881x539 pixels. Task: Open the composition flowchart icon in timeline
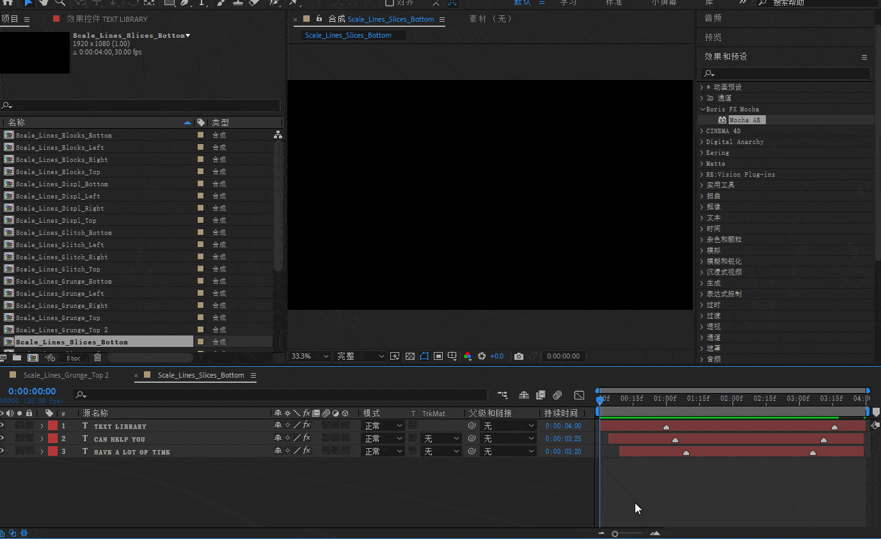point(502,396)
